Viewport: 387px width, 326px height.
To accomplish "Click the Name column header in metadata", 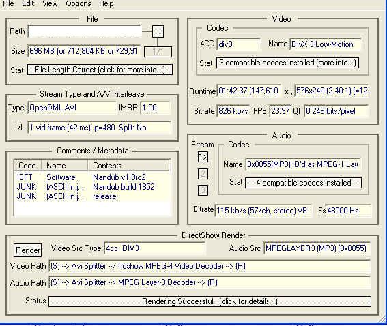I will [64, 166].
